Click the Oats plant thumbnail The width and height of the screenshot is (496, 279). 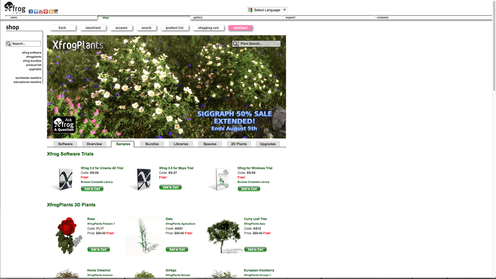(145, 236)
